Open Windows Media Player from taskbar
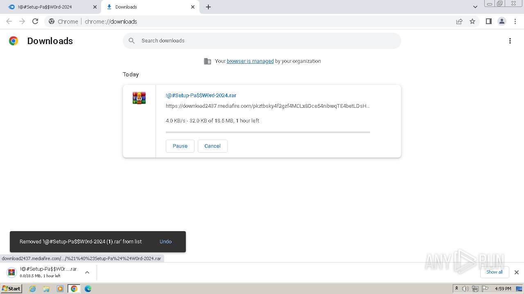Viewport: 524px width, 294px height. click(x=60, y=289)
